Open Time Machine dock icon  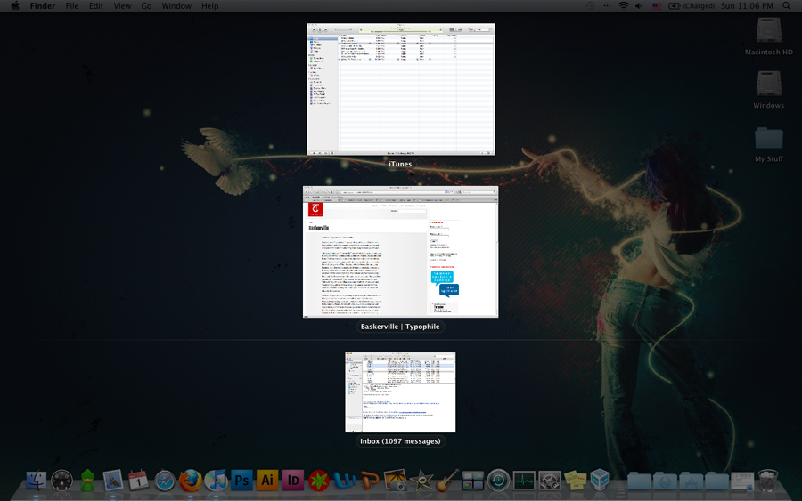(498, 481)
